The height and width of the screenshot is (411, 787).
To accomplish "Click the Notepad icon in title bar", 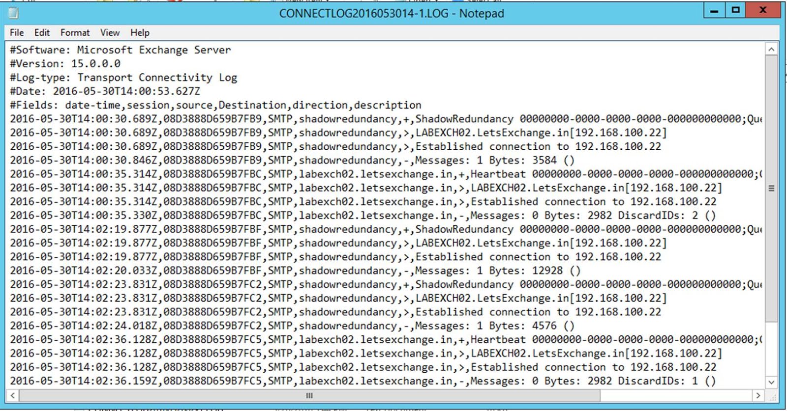I will [x=13, y=13].
